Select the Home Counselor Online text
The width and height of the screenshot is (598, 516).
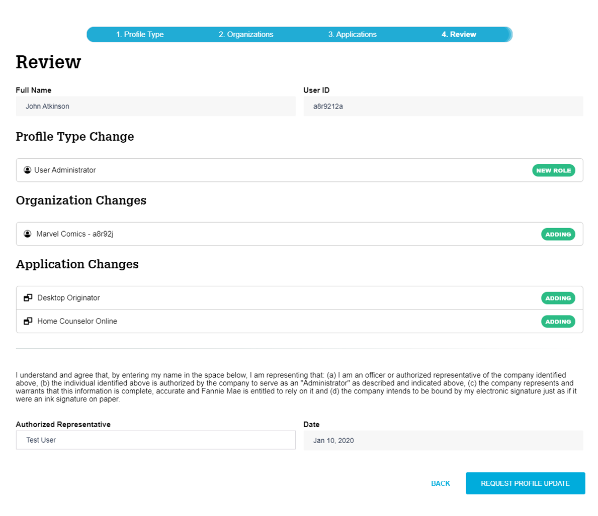click(x=77, y=321)
